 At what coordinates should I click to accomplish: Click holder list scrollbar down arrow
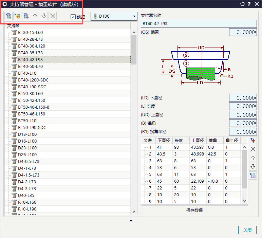134,212
